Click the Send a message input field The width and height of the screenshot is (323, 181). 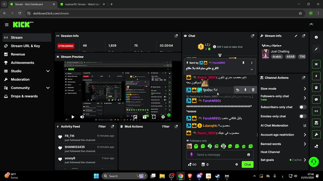click(220, 155)
